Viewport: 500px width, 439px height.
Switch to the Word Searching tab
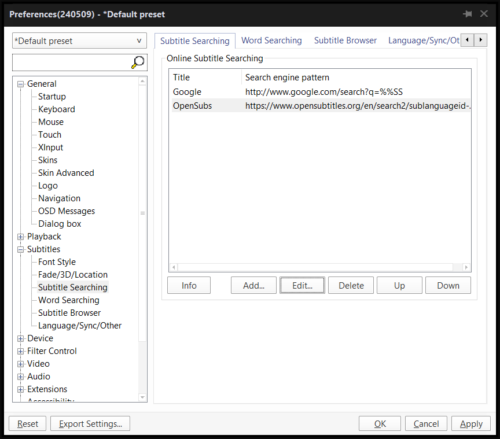click(x=271, y=40)
